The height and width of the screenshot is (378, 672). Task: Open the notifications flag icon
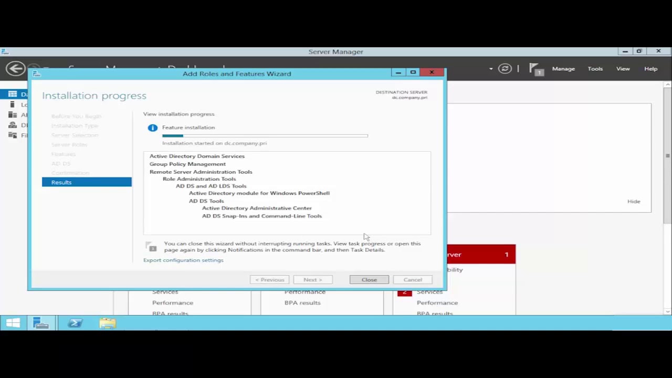pyautogui.click(x=536, y=69)
